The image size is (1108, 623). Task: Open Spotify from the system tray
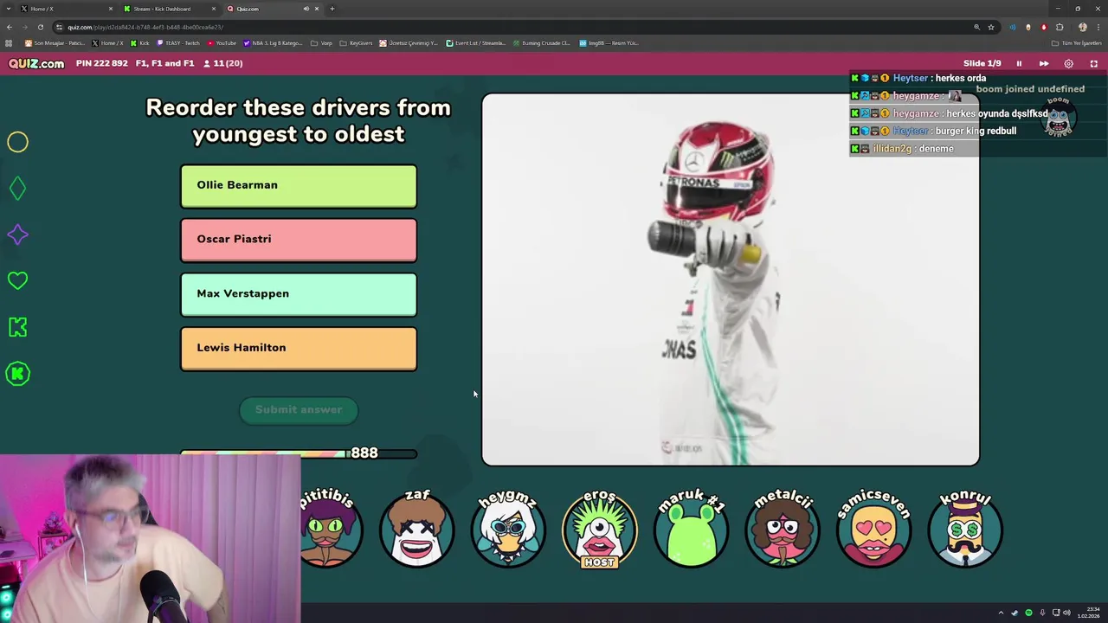click(x=1028, y=613)
